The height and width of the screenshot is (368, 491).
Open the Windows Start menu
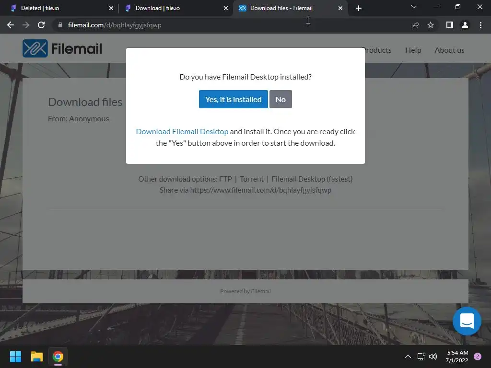coord(15,356)
